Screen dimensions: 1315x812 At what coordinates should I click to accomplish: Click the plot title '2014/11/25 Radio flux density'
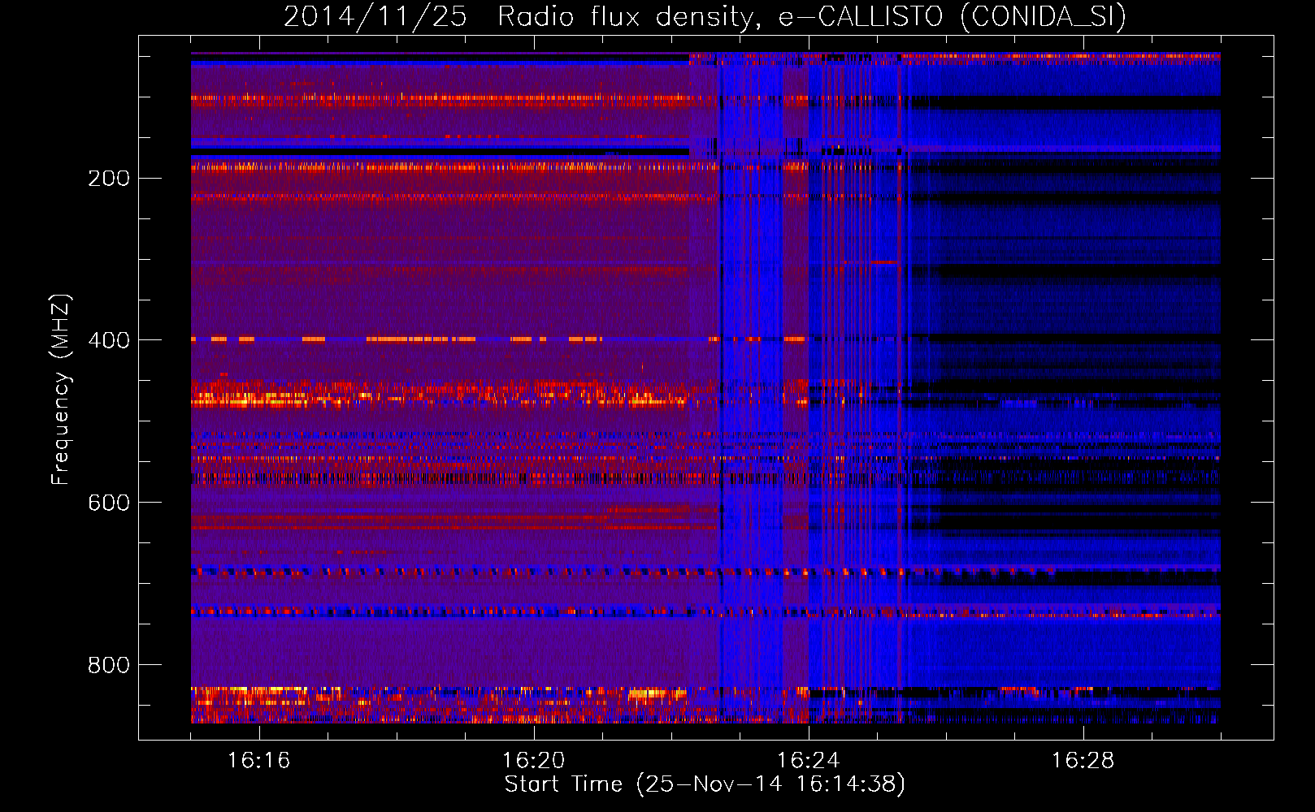(705, 17)
